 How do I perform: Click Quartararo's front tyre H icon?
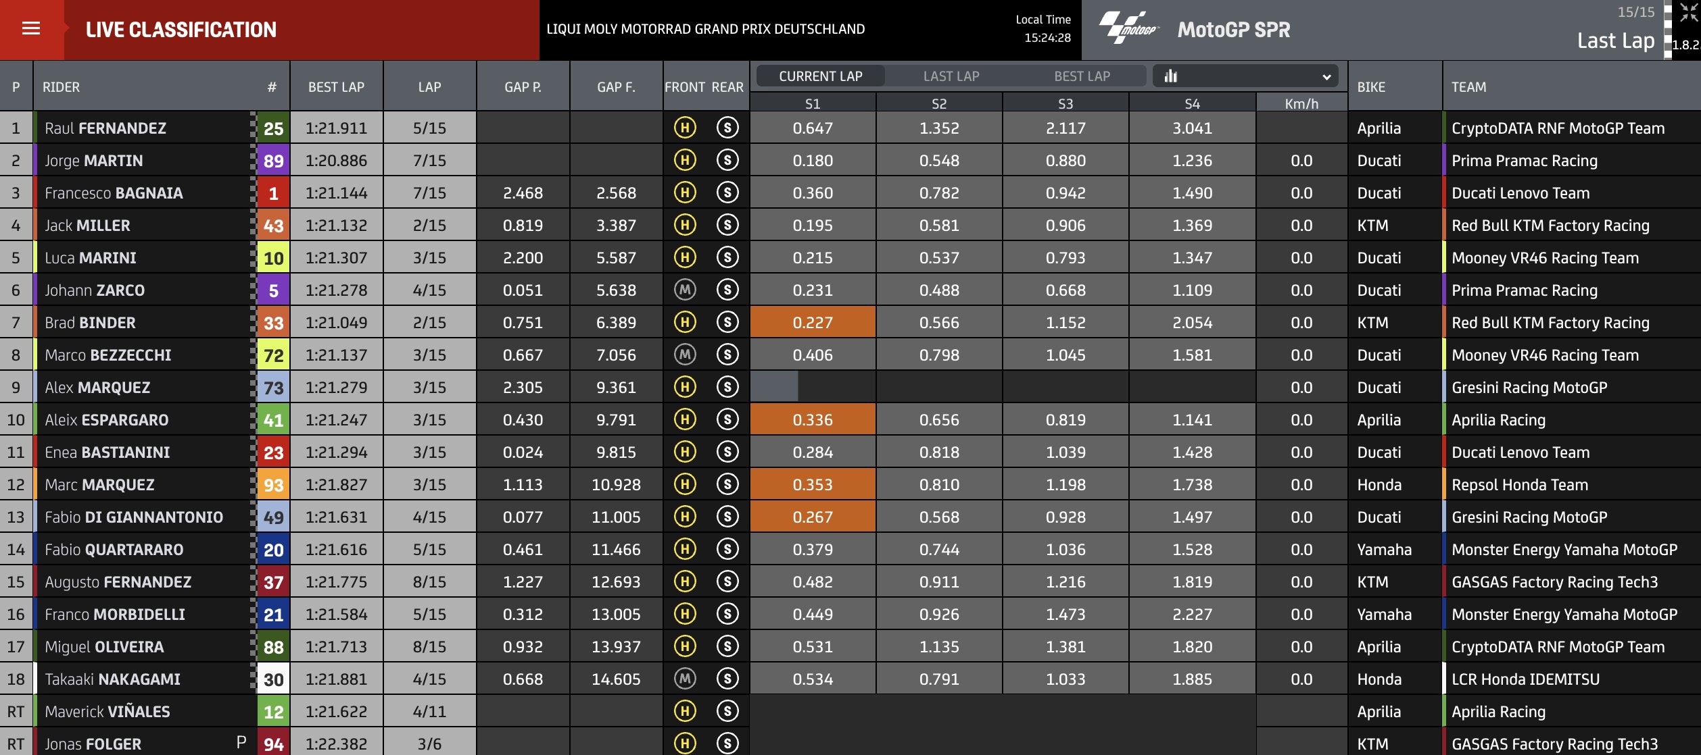tap(685, 549)
